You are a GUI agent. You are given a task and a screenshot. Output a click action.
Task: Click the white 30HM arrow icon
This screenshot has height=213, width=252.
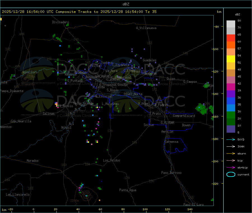point(231,146)
